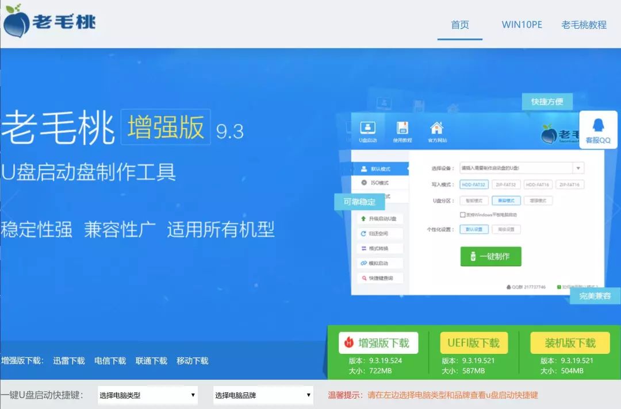Click the 电信下载 link
This screenshot has width=621, height=409.
pos(110,361)
